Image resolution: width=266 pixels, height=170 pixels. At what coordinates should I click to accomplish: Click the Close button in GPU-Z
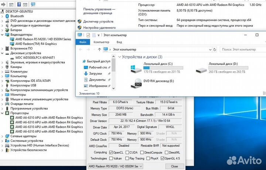[174, 166]
